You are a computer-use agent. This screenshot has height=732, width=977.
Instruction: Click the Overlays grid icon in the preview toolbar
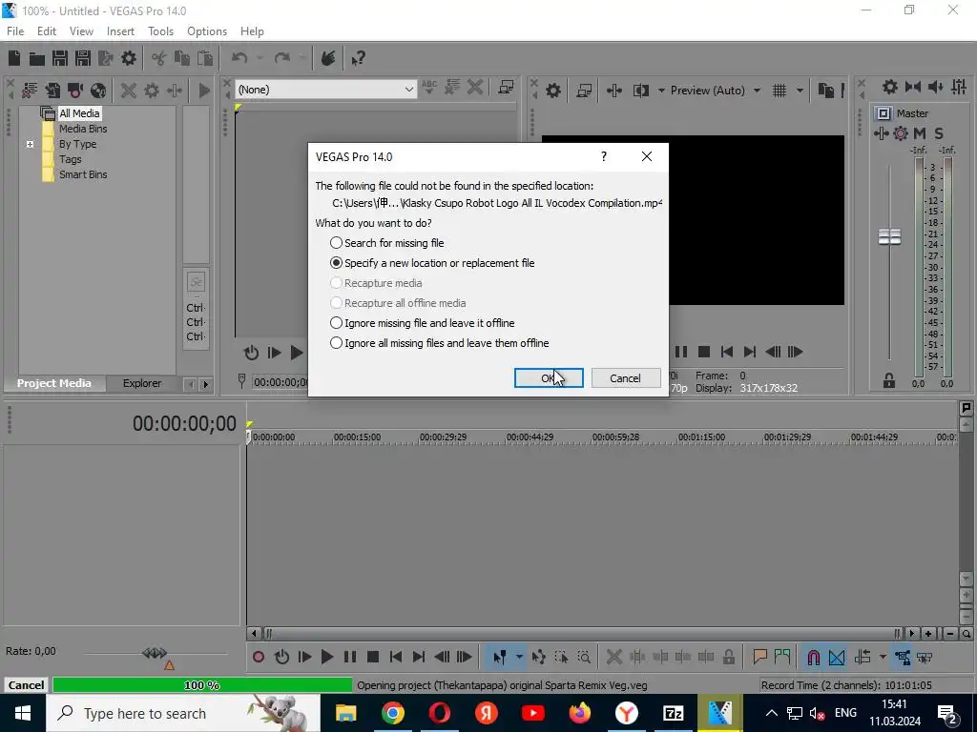pos(780,91)
